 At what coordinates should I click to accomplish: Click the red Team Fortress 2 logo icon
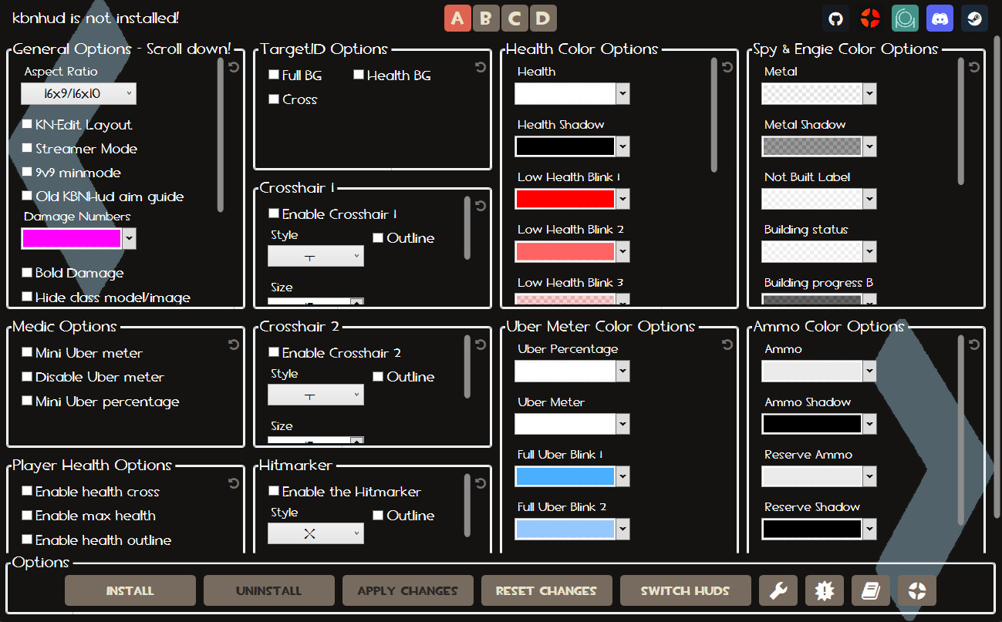click(x=870, y=18)
